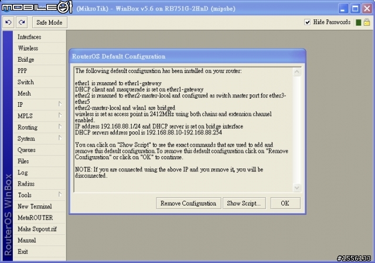
Task: Click the RouterOS Default Configuration title bar
Action: pos(187,56)
